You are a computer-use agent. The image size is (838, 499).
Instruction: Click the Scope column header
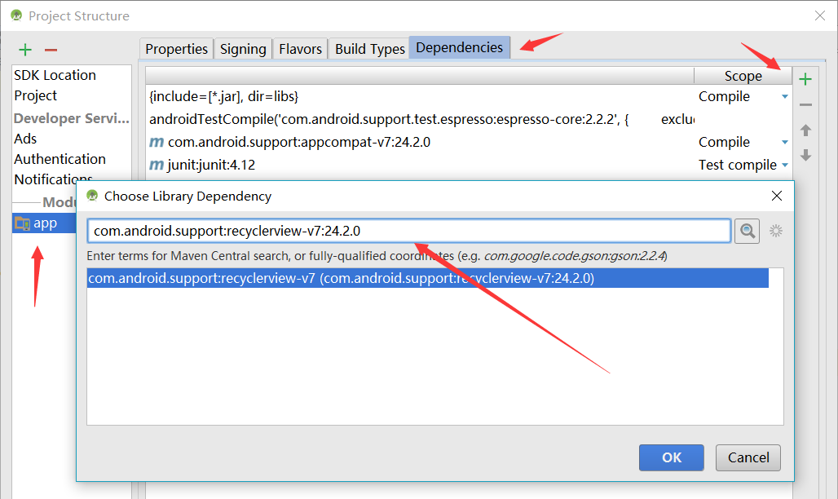point(743,76)
